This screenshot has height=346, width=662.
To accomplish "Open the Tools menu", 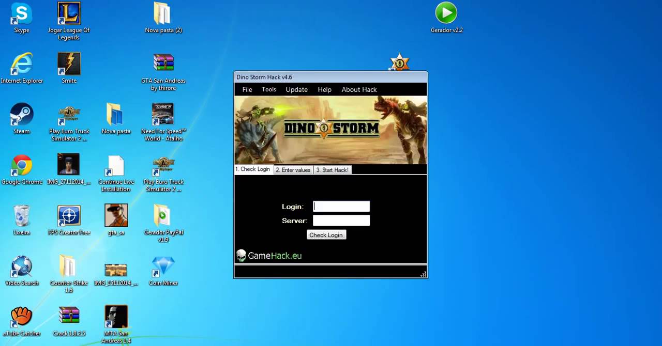I will tap(269, 89).
